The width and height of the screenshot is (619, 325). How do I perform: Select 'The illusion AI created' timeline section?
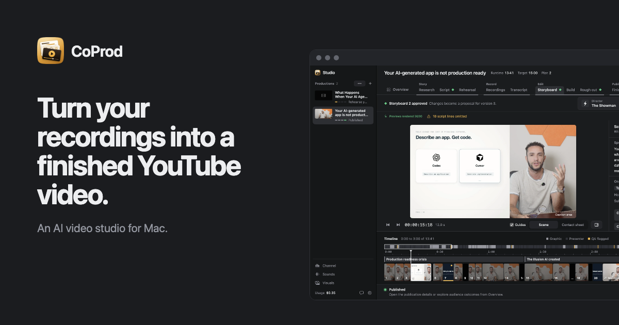572,259
